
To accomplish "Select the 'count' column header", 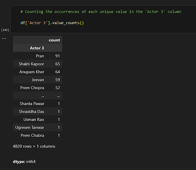I will pyautogui.click(x=54, y=40).
